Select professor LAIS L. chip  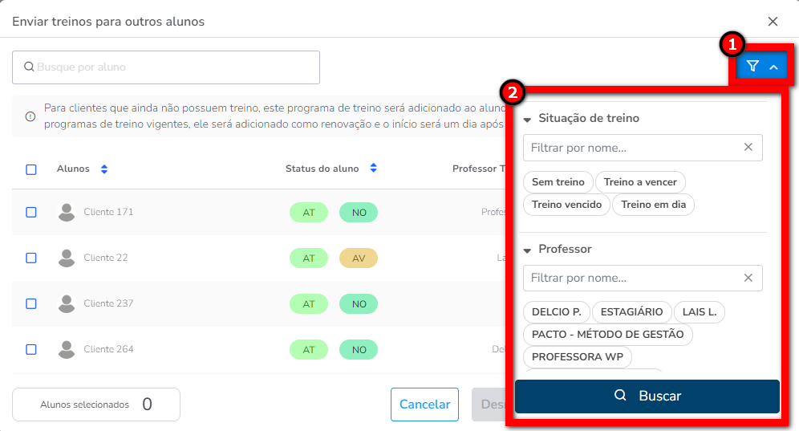pyautogui.click(x=699, y=311)
